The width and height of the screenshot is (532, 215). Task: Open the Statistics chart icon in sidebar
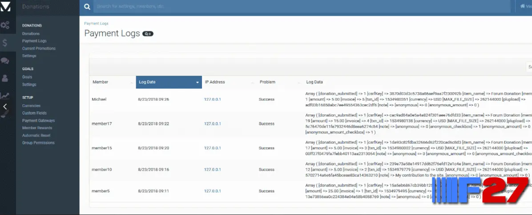click(x=5, y=95)
